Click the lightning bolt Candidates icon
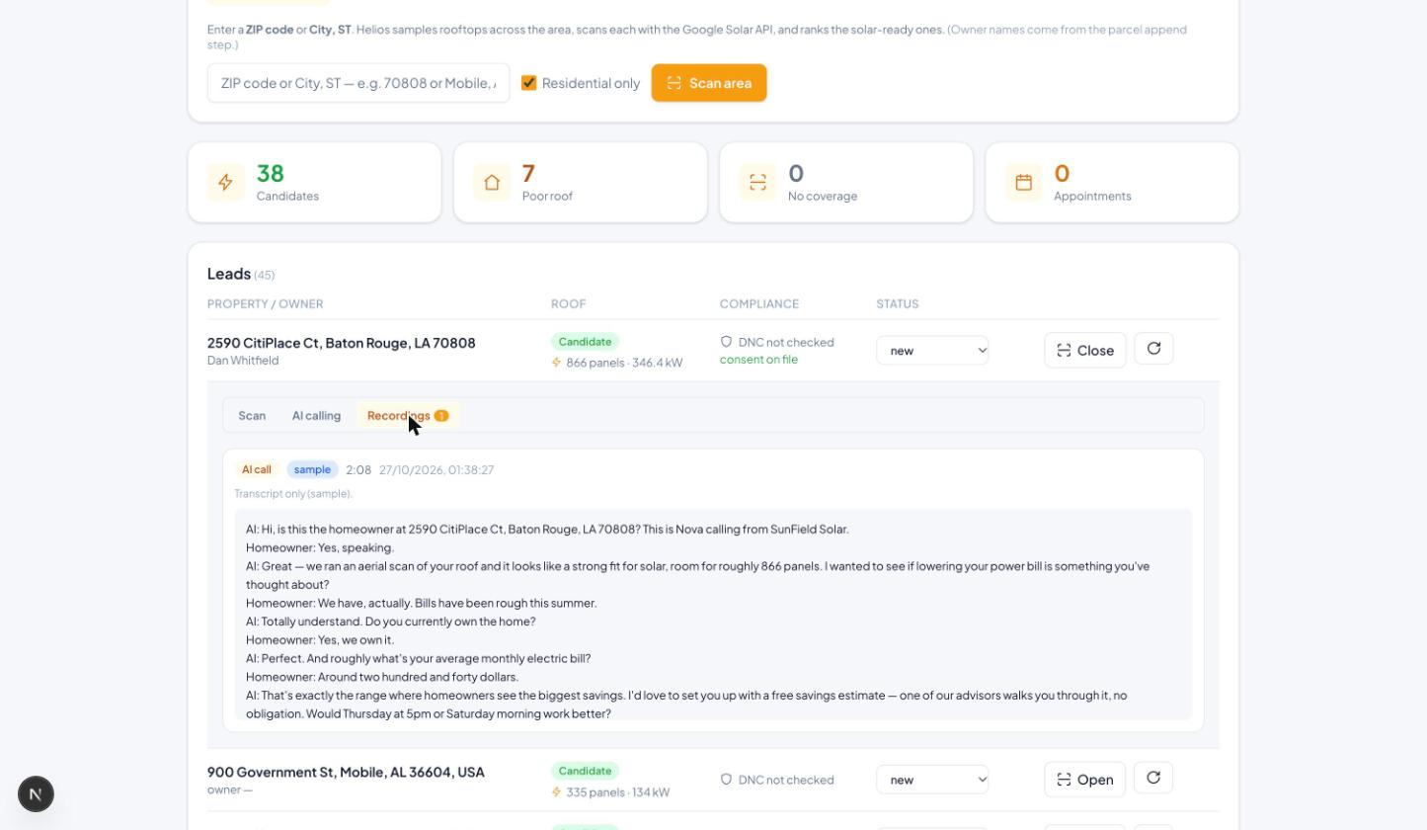 pos(225,182)
